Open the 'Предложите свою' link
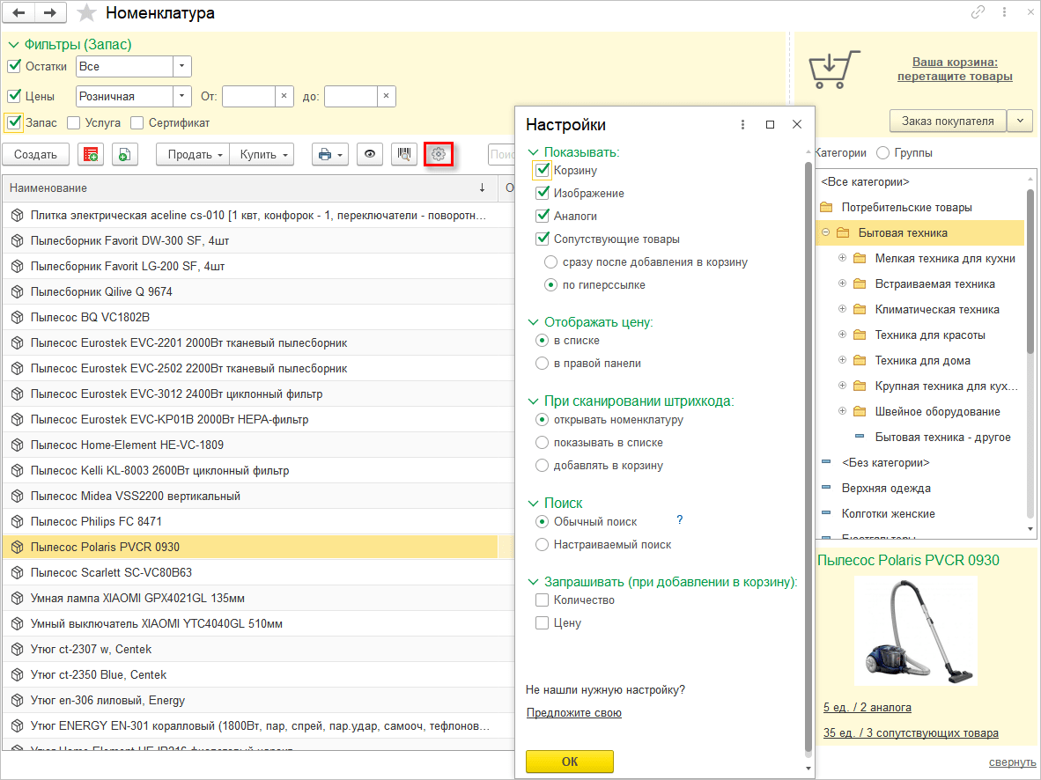Viewport: 1041px width, 780px height. tap(573, 712)
